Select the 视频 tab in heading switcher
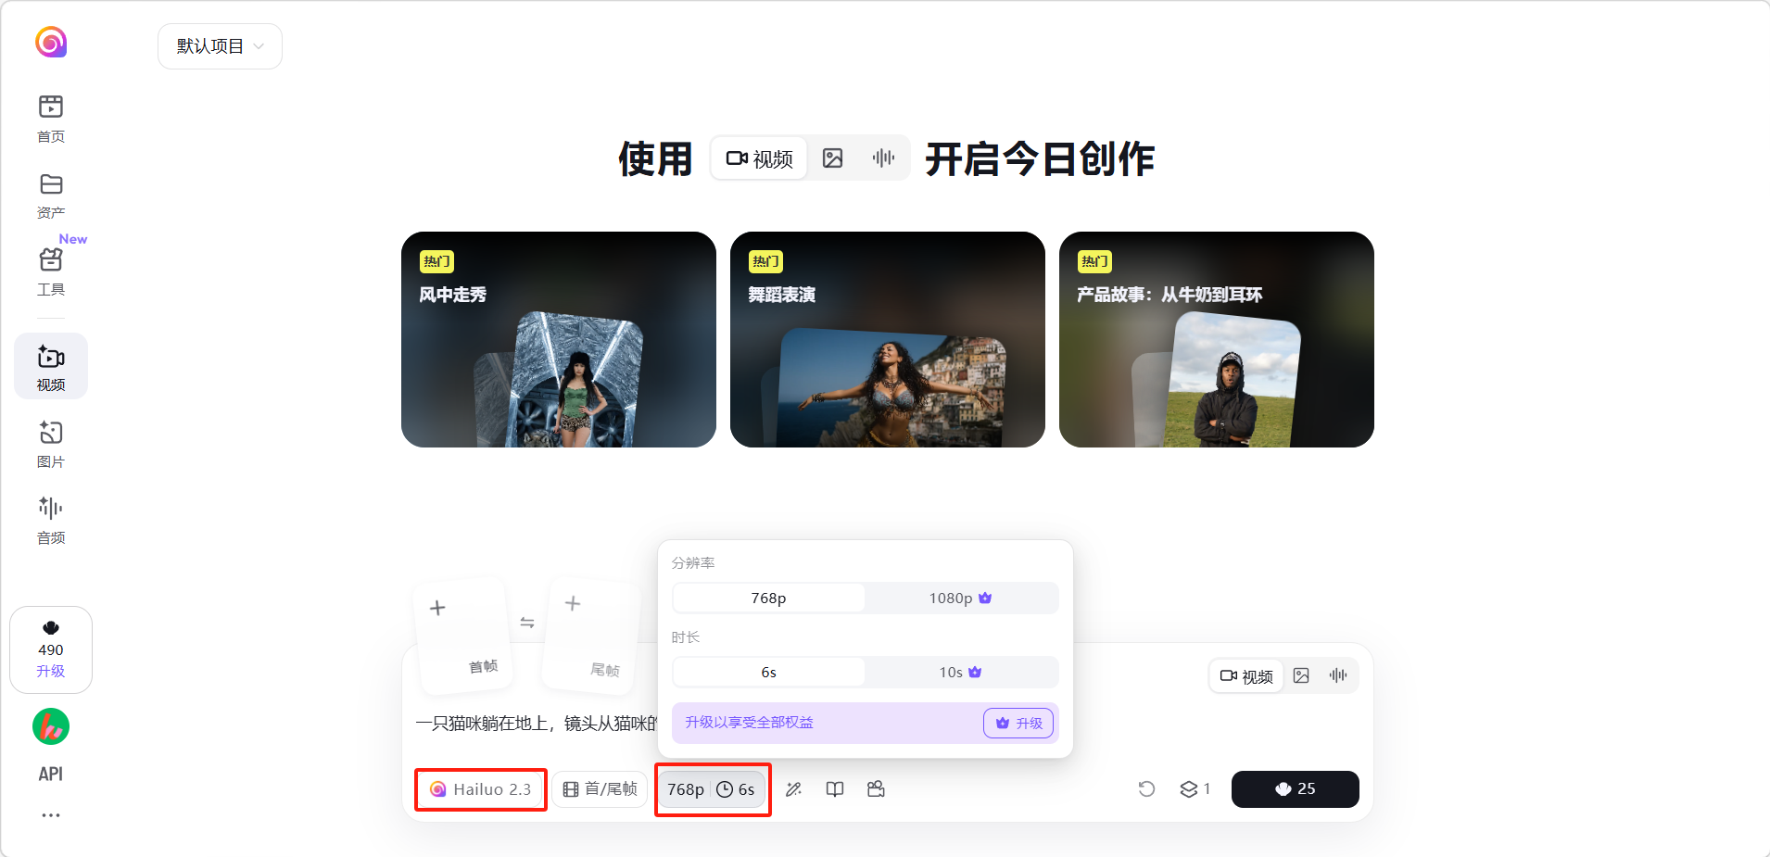This screenshot has height=857, width=1770. tap(760, 158)
